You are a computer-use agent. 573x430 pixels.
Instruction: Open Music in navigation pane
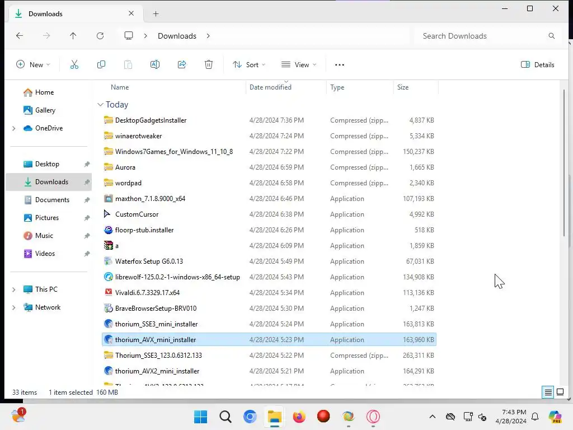click(44, 236)
